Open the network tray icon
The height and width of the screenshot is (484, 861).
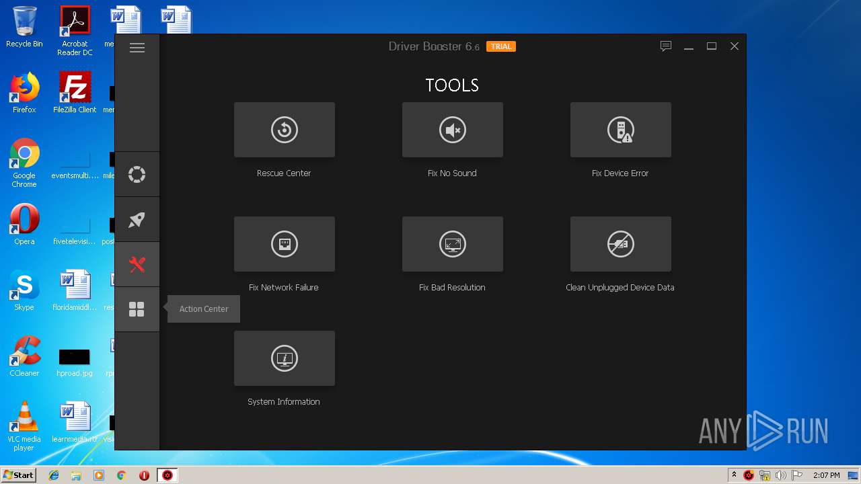(x=765, y=475)
